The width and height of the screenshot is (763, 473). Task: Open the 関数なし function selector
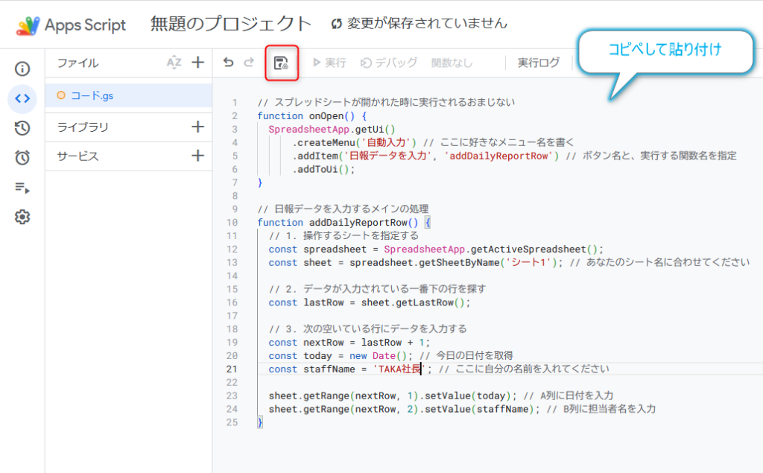[x=452, y=63]
